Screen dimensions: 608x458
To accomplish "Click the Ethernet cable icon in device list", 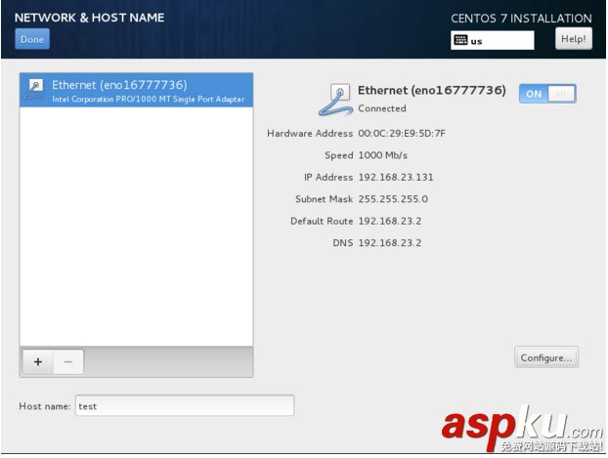I will click(34, 89).
